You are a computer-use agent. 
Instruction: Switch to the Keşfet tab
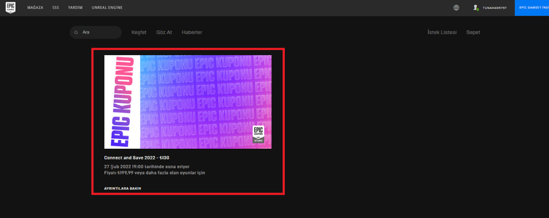[138, 32]
